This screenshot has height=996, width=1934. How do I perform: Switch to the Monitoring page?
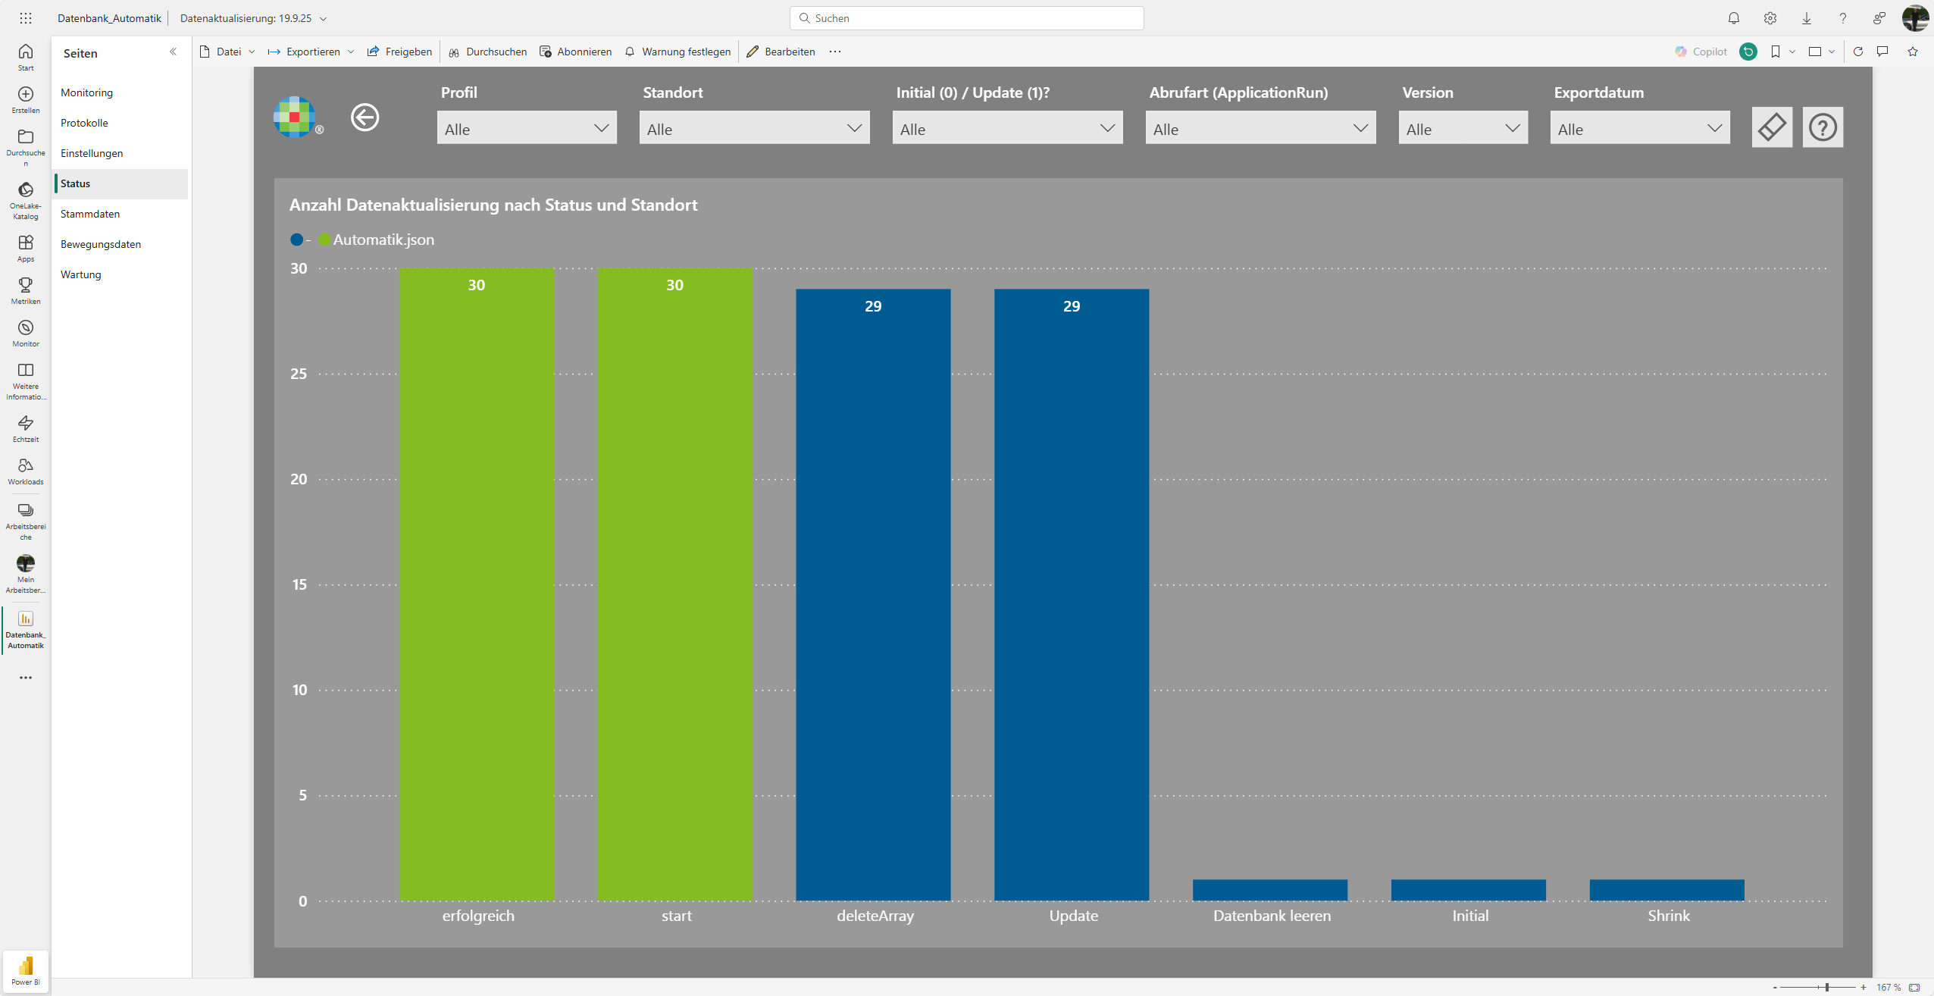(x=120, y=92)
